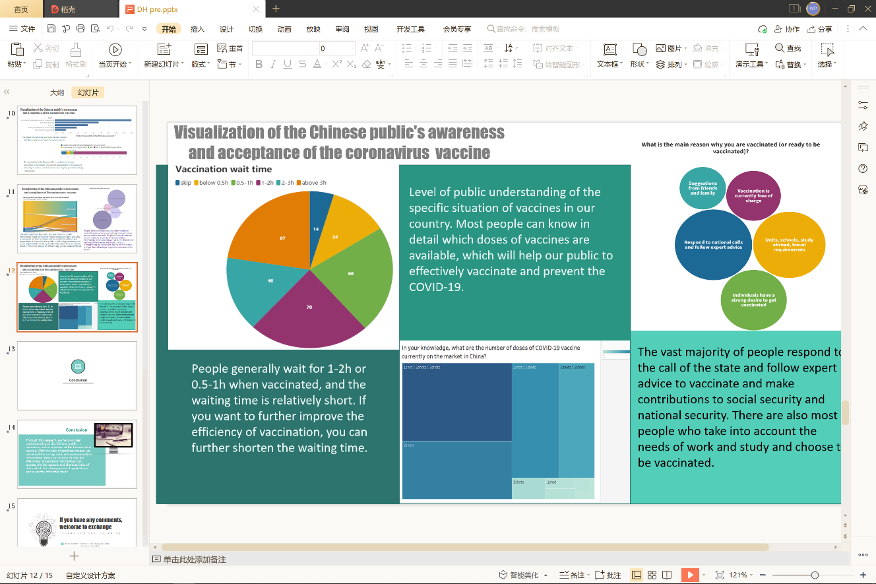This screenshot has height=584, width=876.
Task: Click the Save icon in quick access toolbar
Action: pyautogui.click(x=51, y=29)
